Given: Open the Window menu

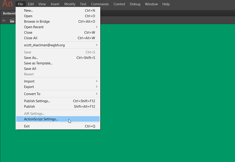Looking at the screenshot, I should tap(151, 4).
